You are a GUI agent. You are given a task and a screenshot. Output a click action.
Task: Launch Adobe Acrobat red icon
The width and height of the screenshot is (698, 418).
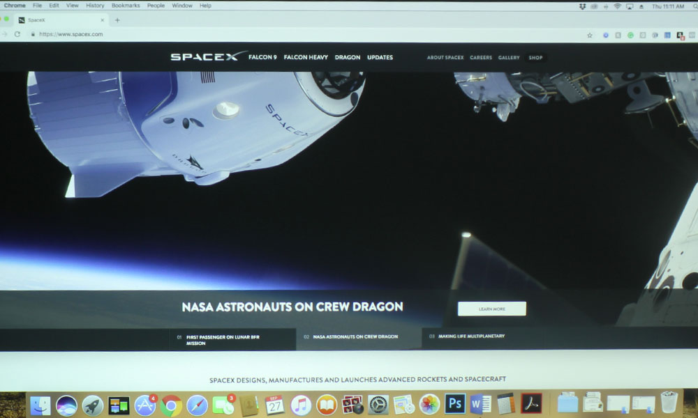pyautogui.click(x=531, y=403)
